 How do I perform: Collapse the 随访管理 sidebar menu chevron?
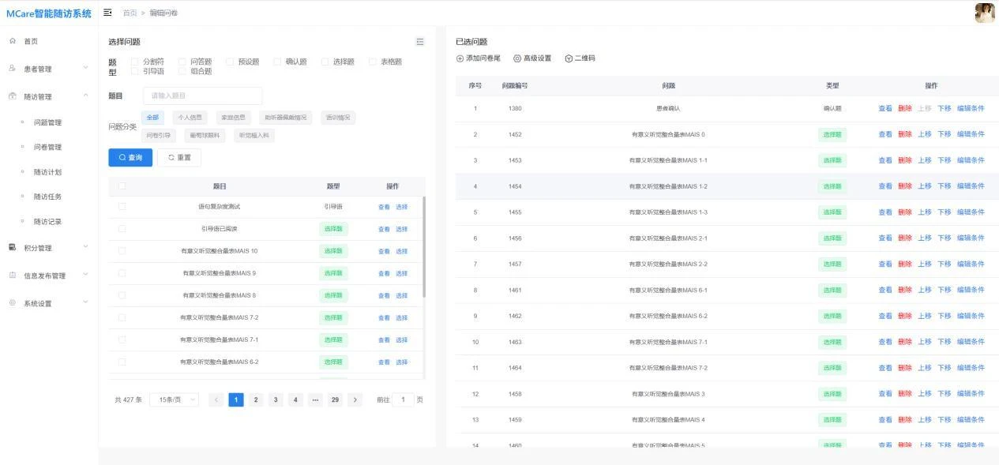pos(85,96)
